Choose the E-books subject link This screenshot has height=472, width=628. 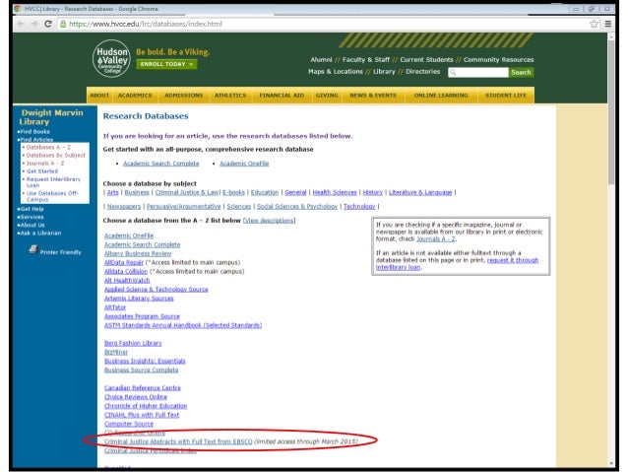click(233, 192)
